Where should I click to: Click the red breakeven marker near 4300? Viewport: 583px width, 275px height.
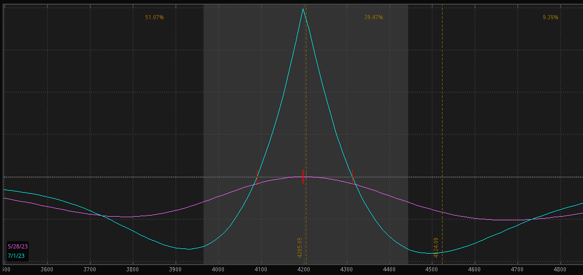tap(352, 177)
